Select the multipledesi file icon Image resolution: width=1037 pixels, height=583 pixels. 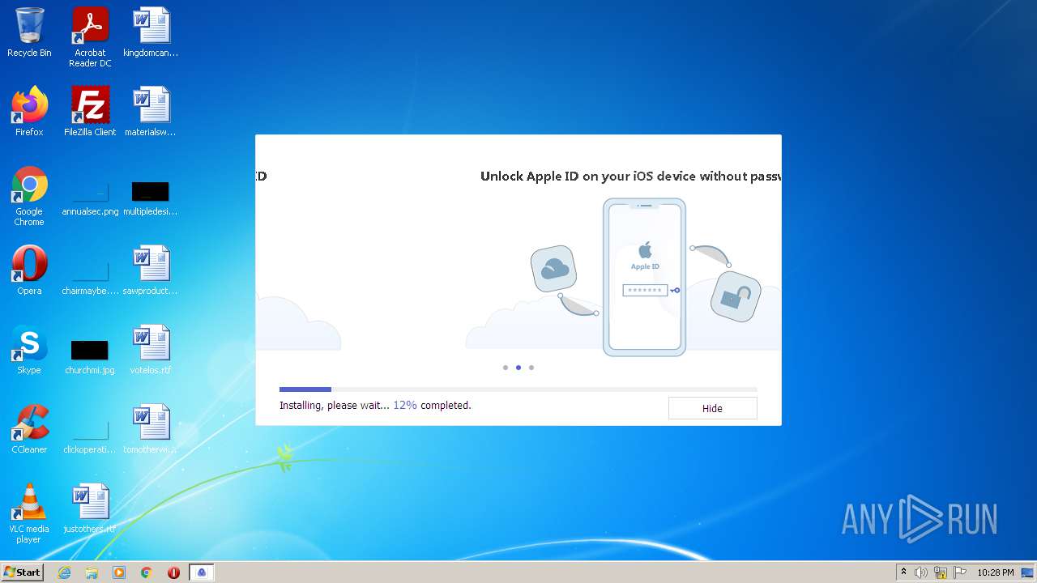(x=151, y=199)
